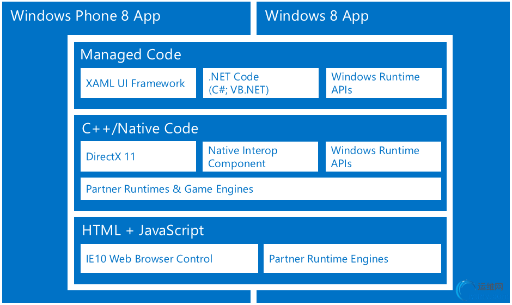Screen dimensions: 512x305
Task: Select the DirectX 11 box
Action: coord(138,156)
